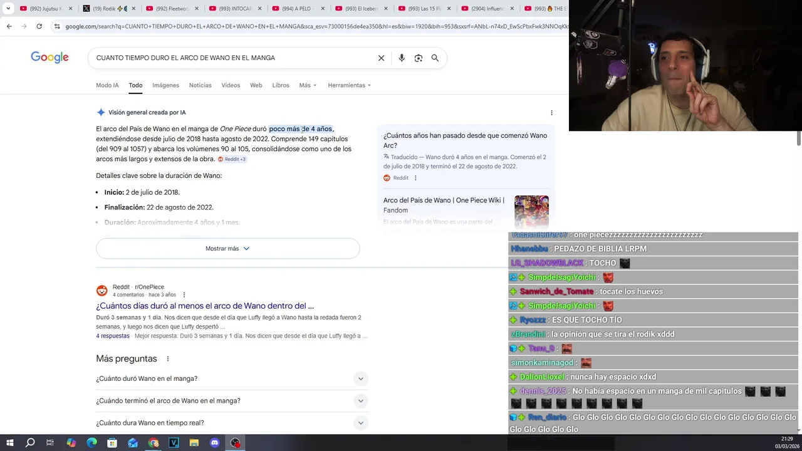Viewport: 802px width, 451px height.
Task: Open AI overview three-dot options
Action: click(x=551, y=113)
